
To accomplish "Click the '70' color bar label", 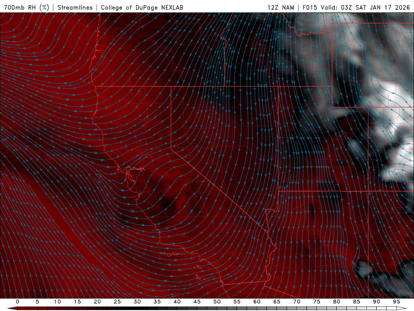I will pyautogui.click(x=297, y=302).
